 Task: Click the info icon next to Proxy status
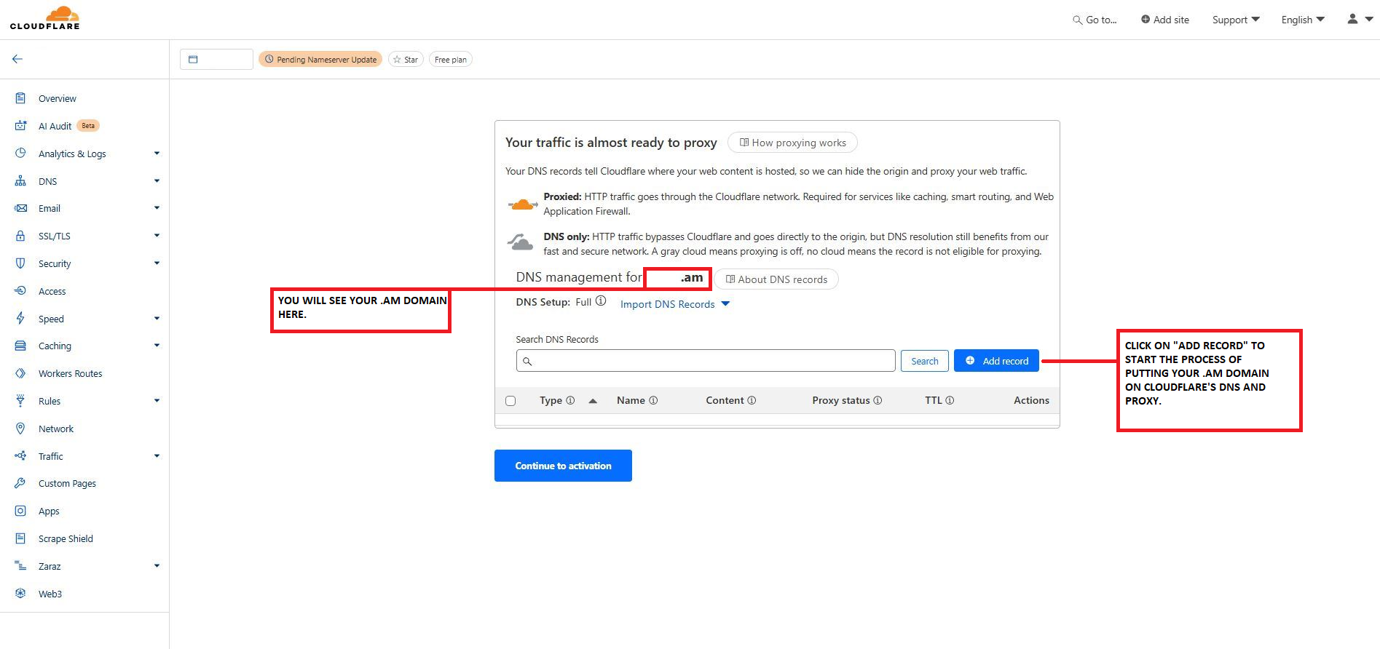tap(878, 400)
